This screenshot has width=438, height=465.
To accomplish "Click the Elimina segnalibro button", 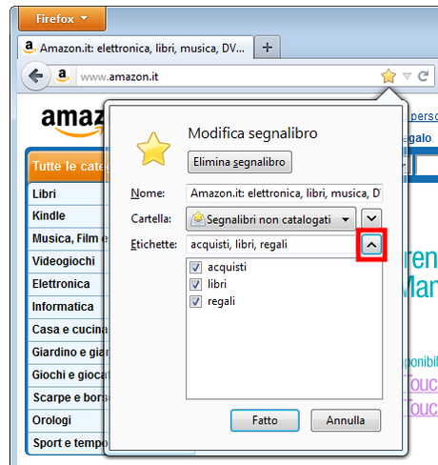I will tap(240, 162).
